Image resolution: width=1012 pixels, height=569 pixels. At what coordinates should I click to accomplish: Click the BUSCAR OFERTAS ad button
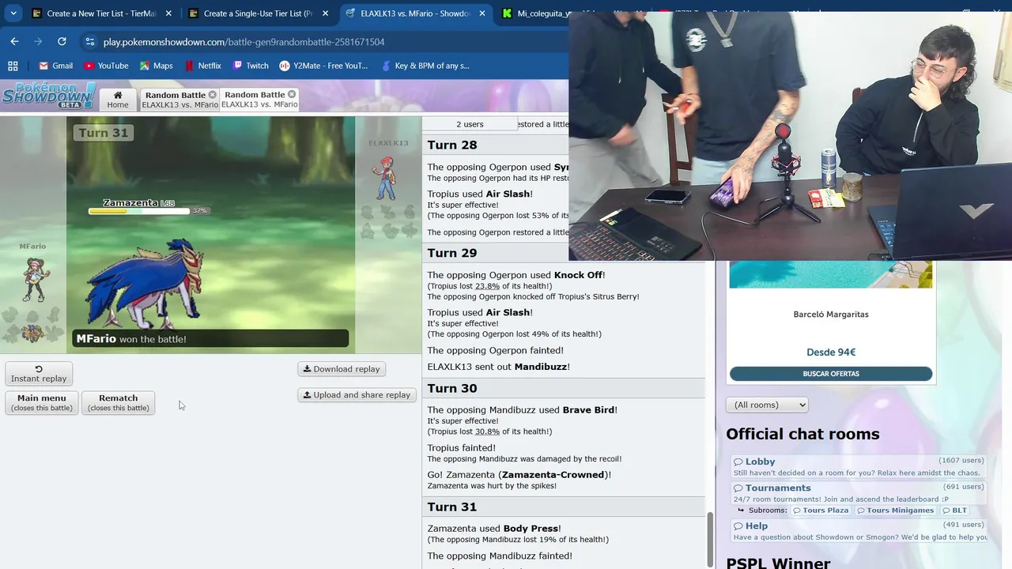click(x=831, y=374)
